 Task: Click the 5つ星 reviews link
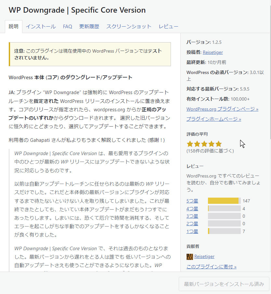[192, 201]
